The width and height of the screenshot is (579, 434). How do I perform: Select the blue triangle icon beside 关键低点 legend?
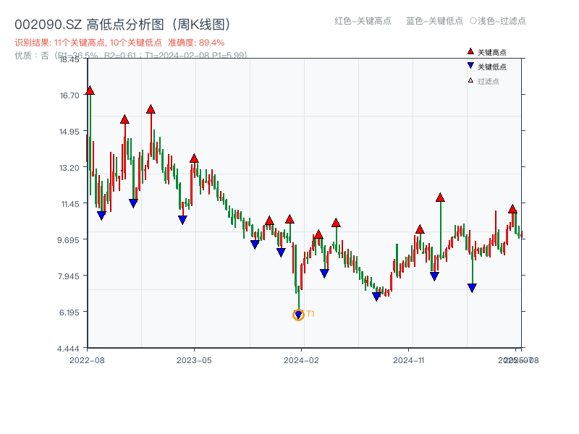pyautogui.click(x=470, y=66)
